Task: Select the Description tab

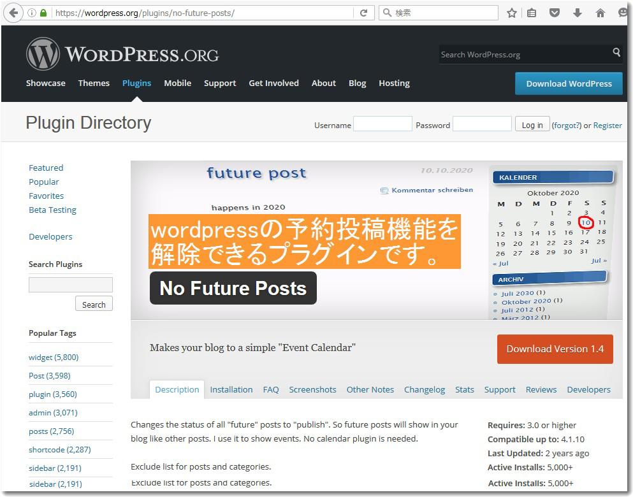Action: point(177,390)
